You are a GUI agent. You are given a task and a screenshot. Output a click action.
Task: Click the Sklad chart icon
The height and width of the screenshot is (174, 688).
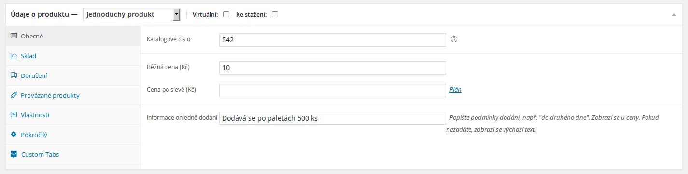pyautogui.click(x=14, y=56)
